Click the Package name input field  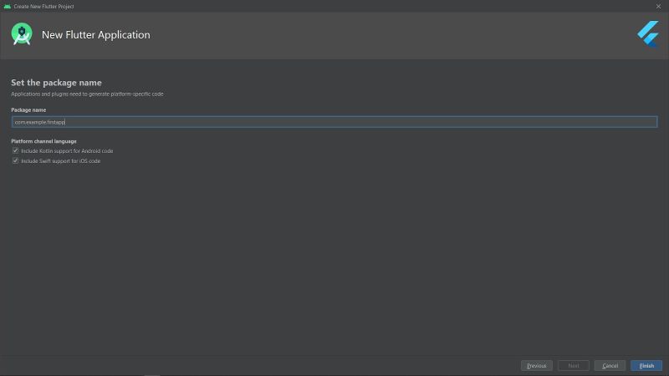point(334,122)
